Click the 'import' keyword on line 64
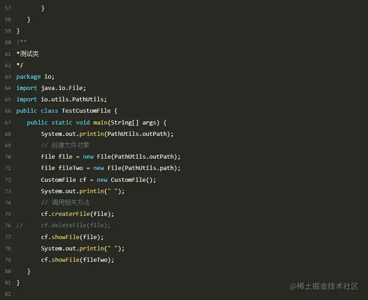Image resolution: width=368 pixels, height=300 pixels. [x=26, y=88]
